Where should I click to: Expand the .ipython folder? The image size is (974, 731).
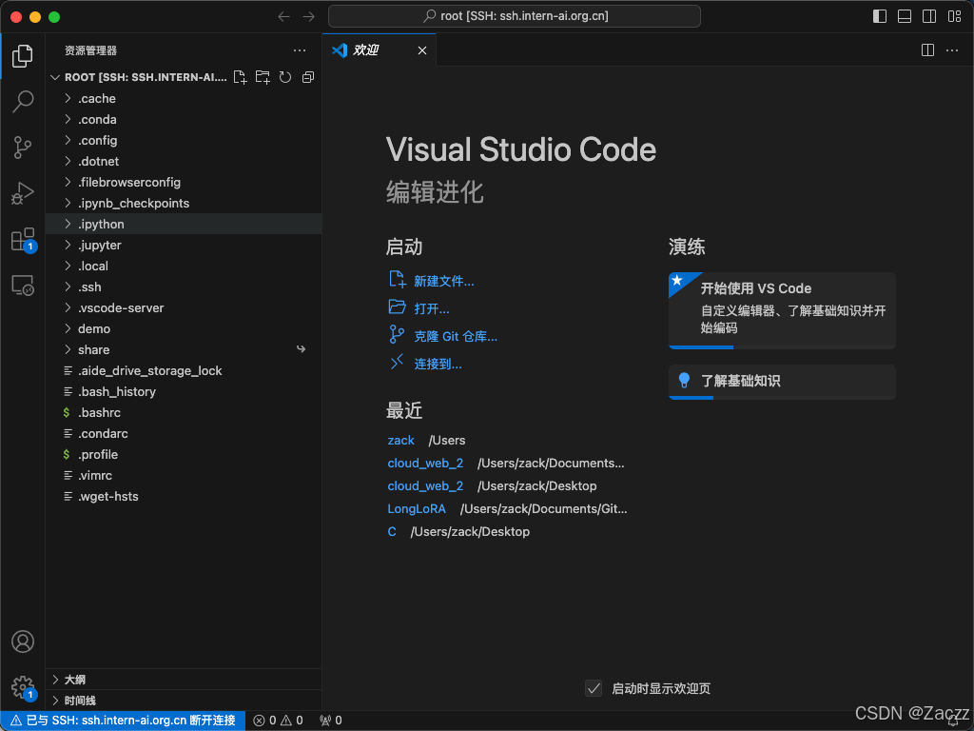coord(184,224)
